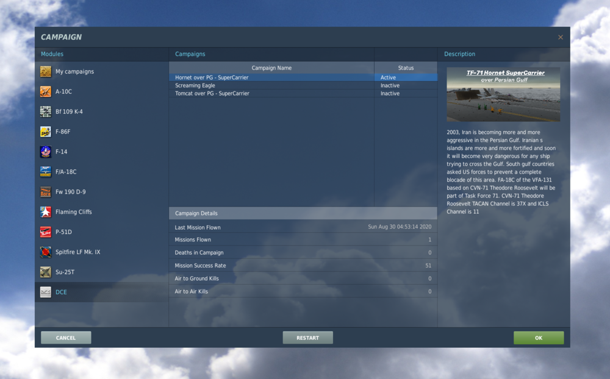The height and width of the screenshot is (379, 610).
Task: Confirm with the OK button
Action: 539,338
